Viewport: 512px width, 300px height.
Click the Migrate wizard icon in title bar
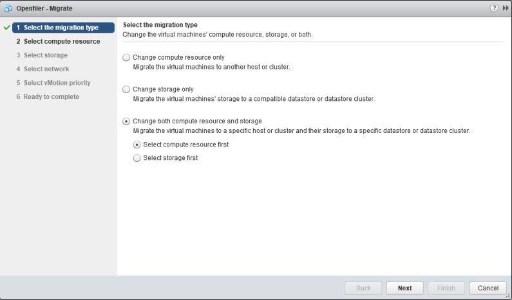click(x=9, y=8)
